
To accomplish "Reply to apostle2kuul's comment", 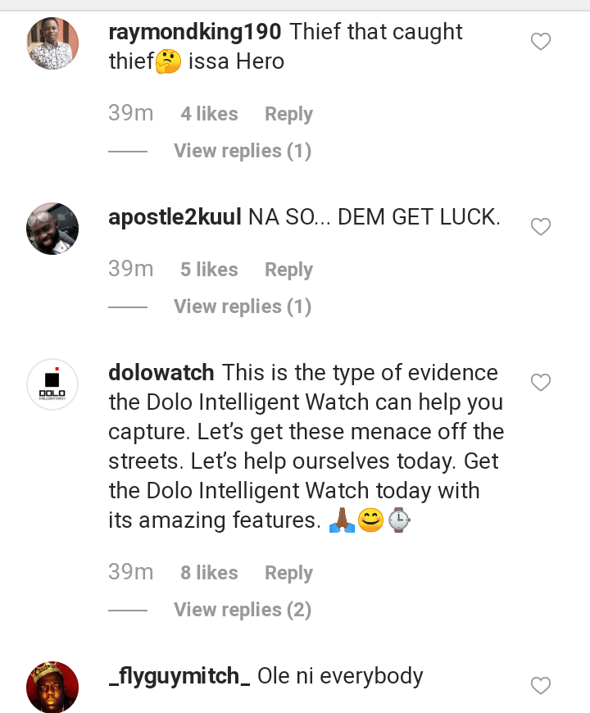I will (288, 270).
